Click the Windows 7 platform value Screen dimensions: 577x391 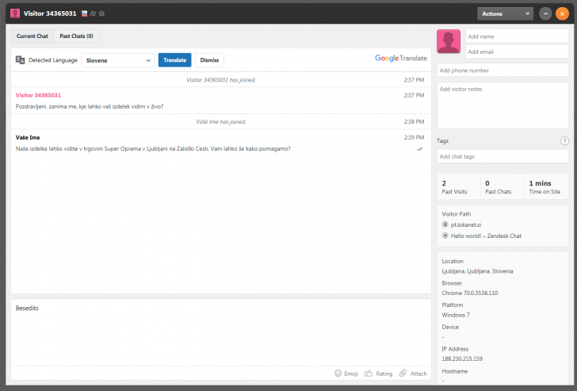[456, 315]
